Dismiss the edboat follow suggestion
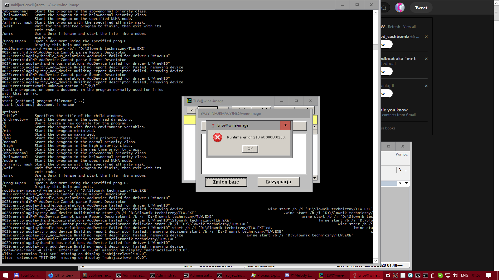499x280 pixels. pyautogui.click(x=426, y=59)
